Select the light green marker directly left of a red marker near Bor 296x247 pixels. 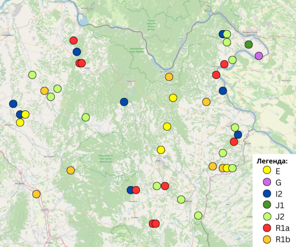157,186
